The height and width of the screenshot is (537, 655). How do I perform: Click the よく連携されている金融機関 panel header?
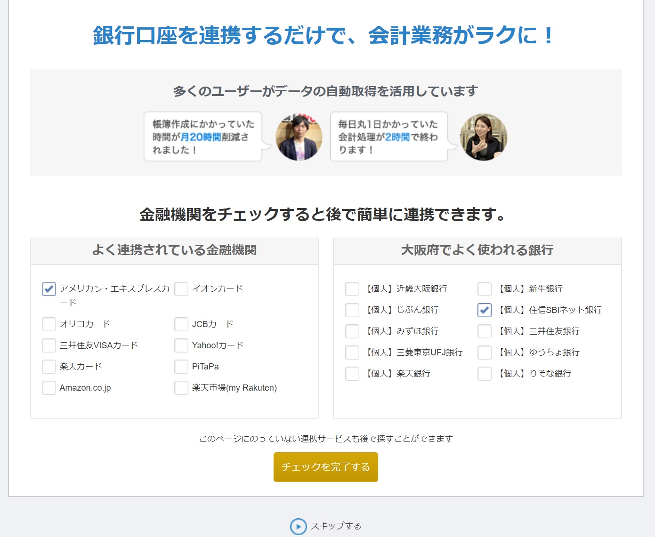[174, 250]
